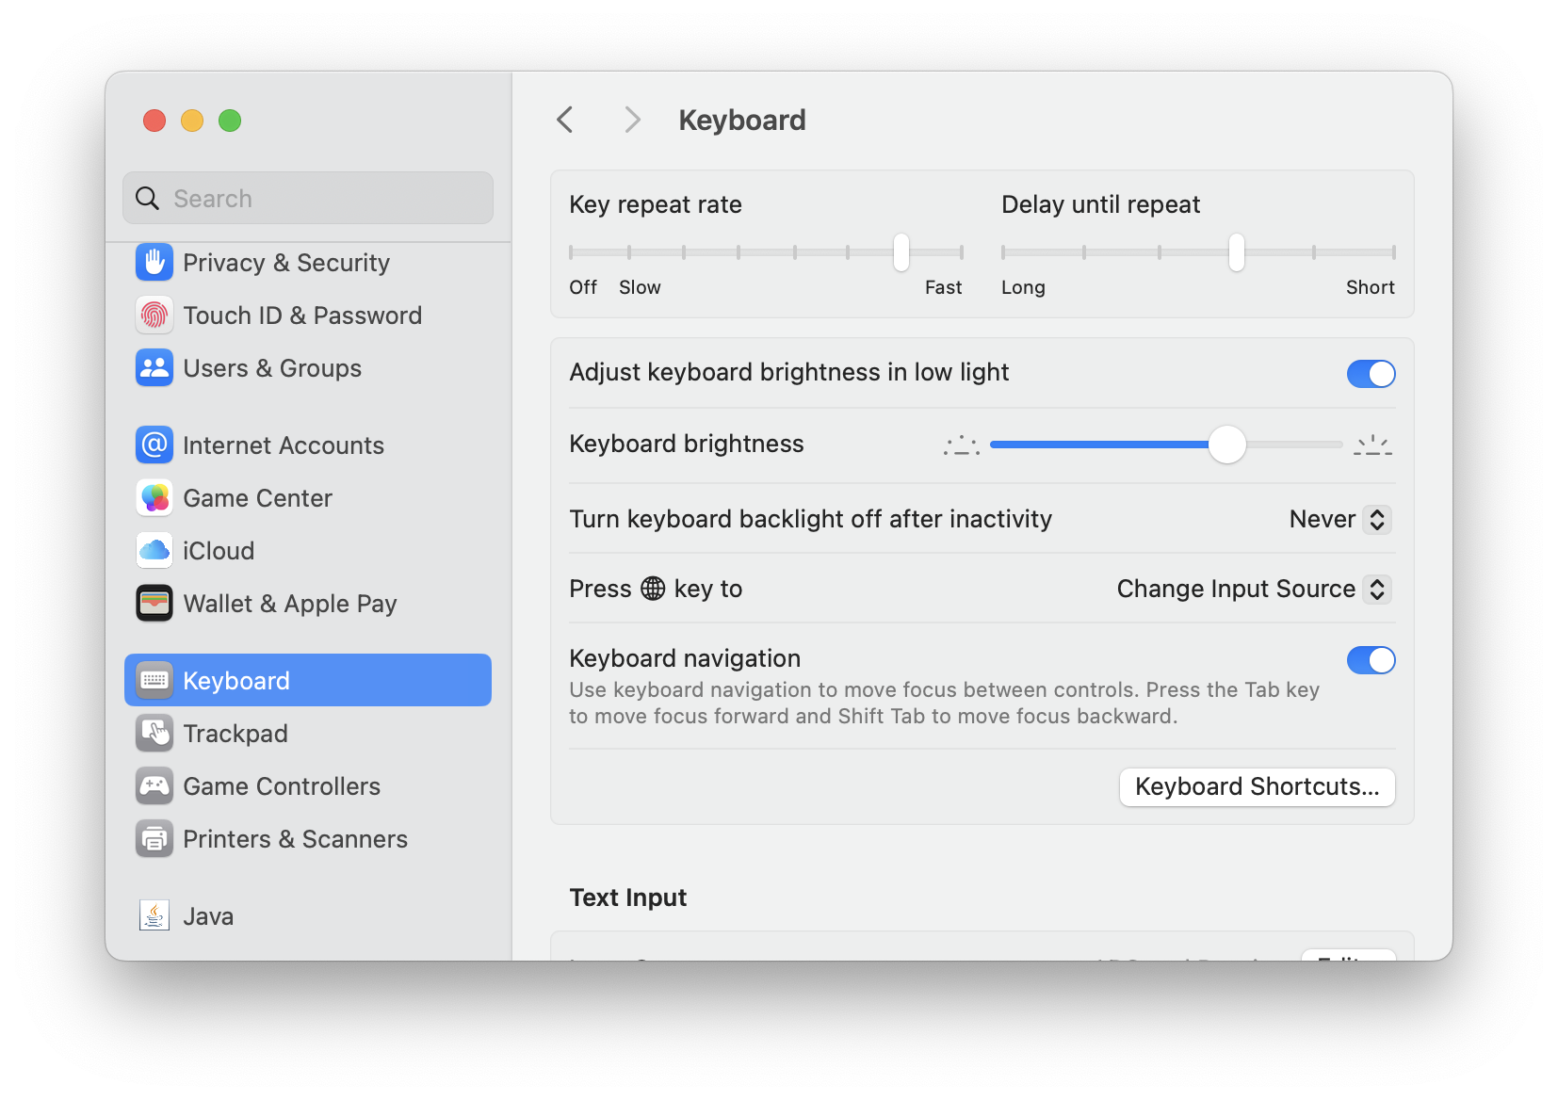Select Internet Accounts in sidebar

pos(308,445)
